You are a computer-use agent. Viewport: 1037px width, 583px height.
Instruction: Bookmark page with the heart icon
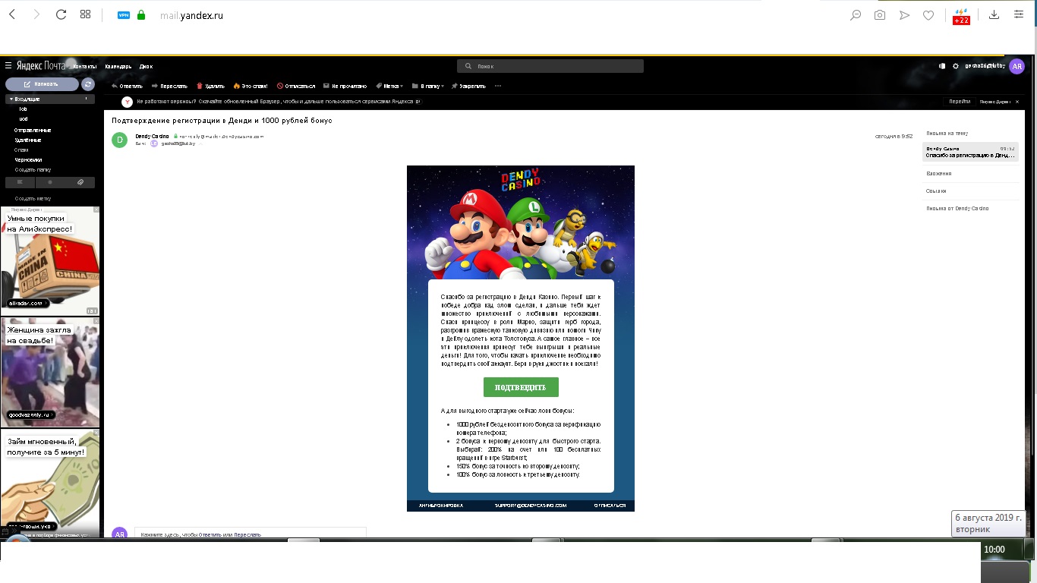click(x=928, y=14)
